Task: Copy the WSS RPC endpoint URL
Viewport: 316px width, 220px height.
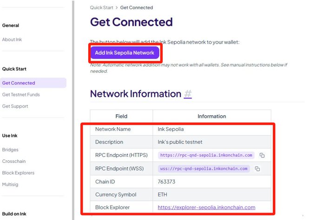Action: pos(257,168)
